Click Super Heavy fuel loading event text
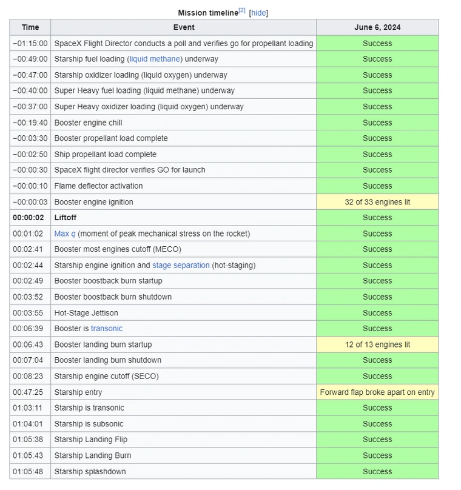The image size is (461, 490). click(144, 90)
